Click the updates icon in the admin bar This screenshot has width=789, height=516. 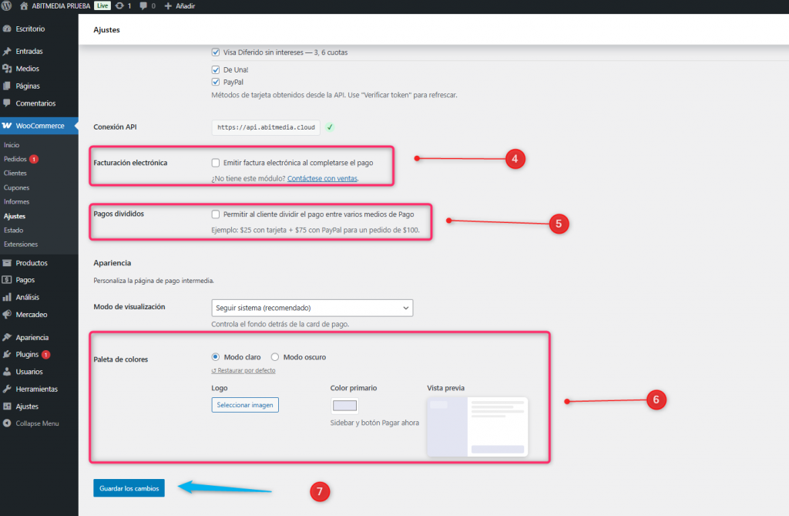119,6
